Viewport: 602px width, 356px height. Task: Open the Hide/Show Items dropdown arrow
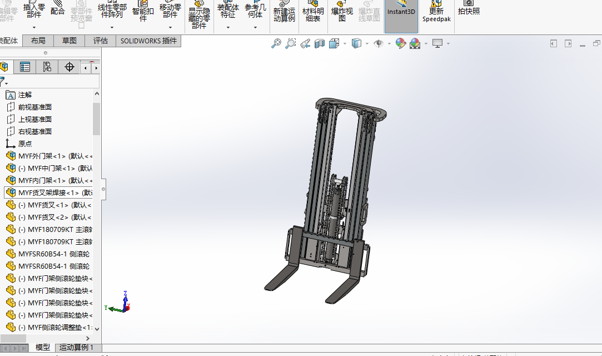(389, 44)
